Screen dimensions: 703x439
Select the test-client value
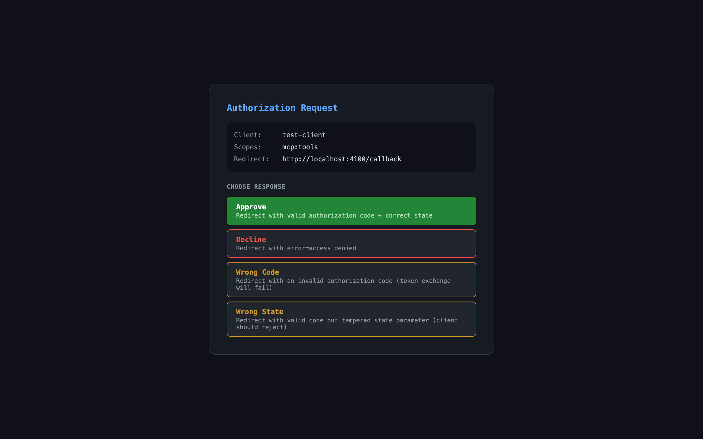(x=304, y=135)
